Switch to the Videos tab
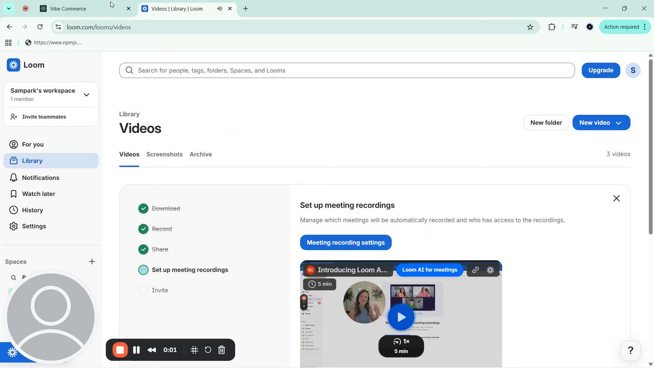 [x=129, y=154]
